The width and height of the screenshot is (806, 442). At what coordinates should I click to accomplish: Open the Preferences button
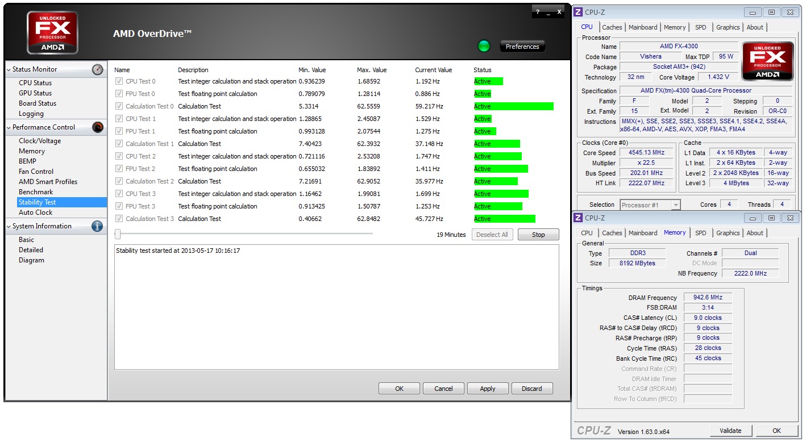coord(522,47)
